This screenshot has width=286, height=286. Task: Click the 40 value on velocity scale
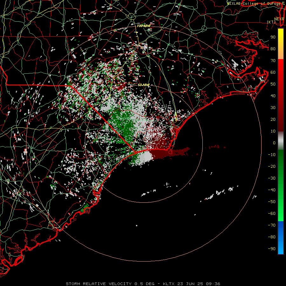pyautogui.click(x=273, y=96)
